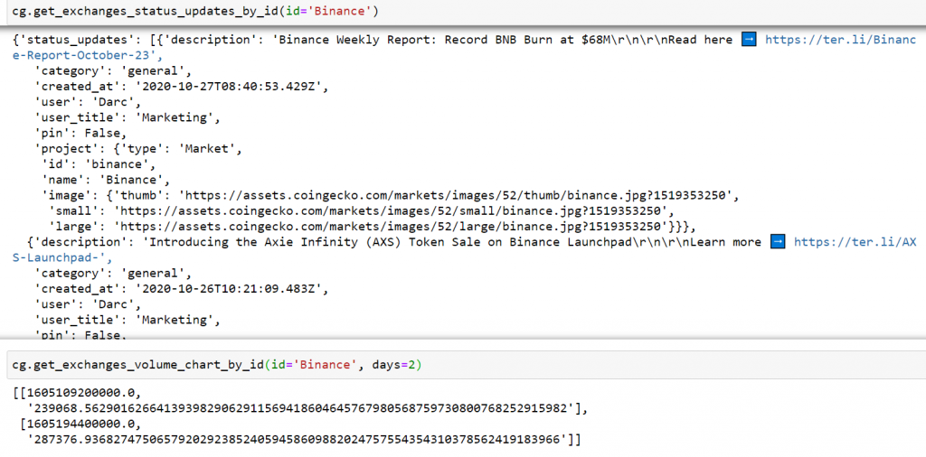Click the timestamp 1605109200000.0
Image resolution: width=926 pixels, height=457 pixels.
click(80, 392)
